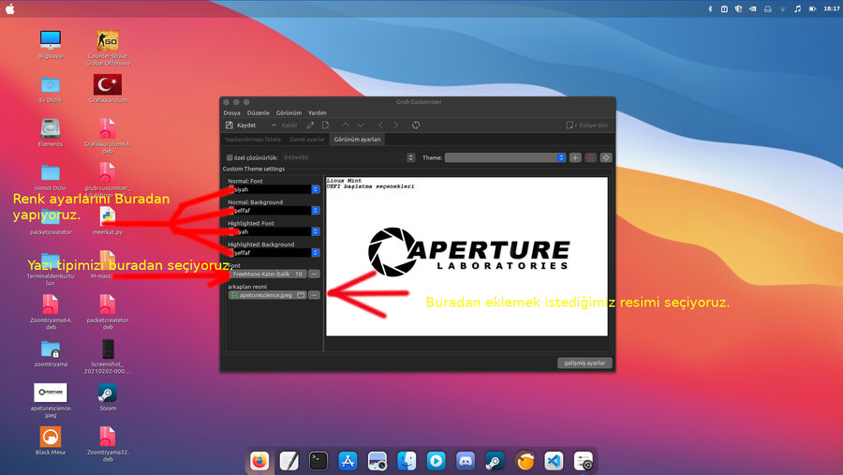Screen dimensions: 843x475
Task: Reload configuration with the refresh icon
Action: click(416, 126)
